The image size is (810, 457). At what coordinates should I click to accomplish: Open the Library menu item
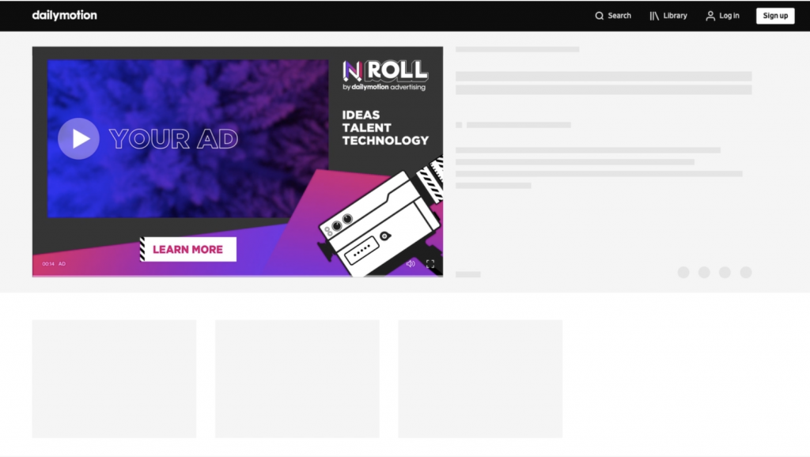click(x=668, y=16)
